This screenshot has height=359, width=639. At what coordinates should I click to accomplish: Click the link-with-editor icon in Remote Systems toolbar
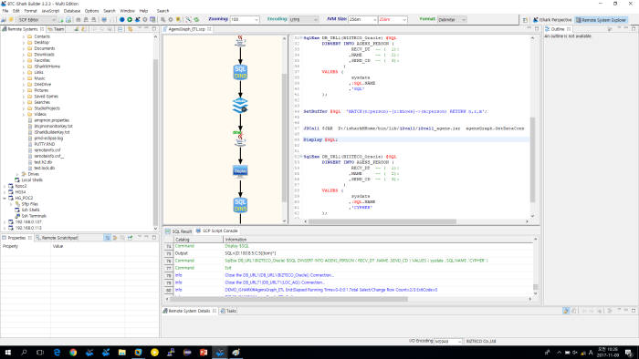pyautogui.click(x=131, y=29)
